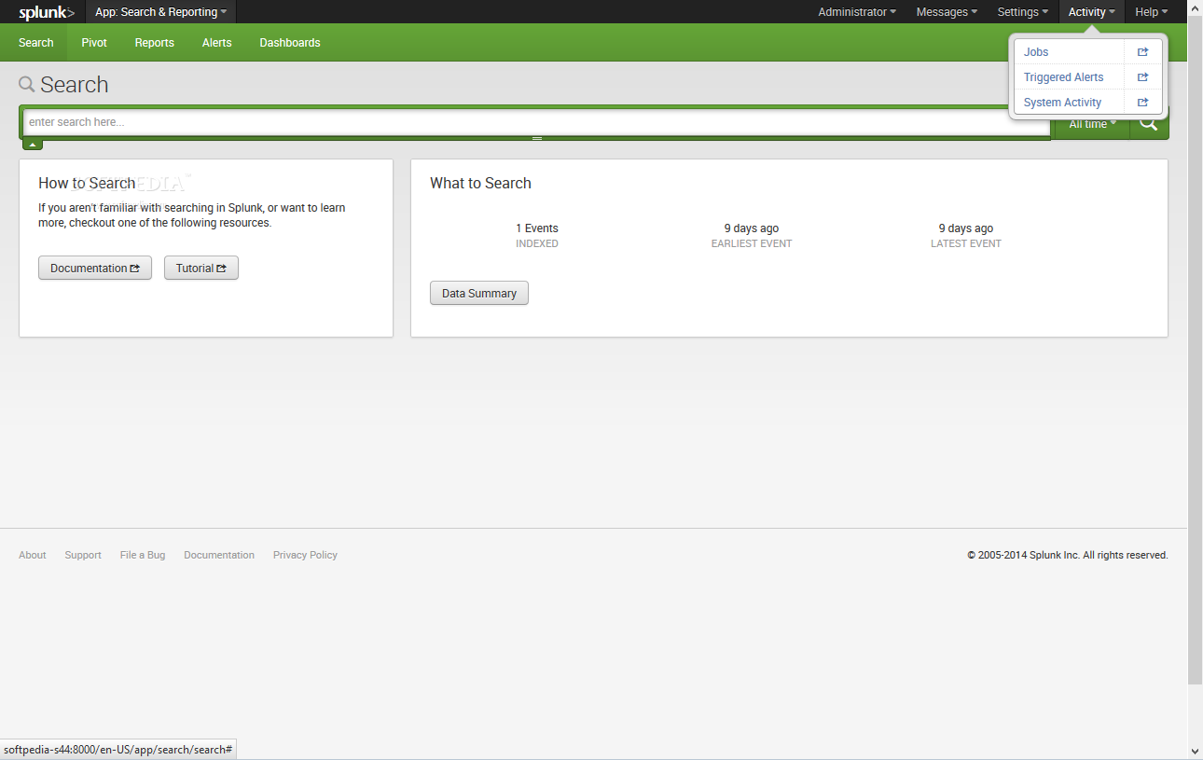The width and height of the screenshot is (1203, 760).
Task: Click the 'What to Search' heading
Action: click(480, 184)
